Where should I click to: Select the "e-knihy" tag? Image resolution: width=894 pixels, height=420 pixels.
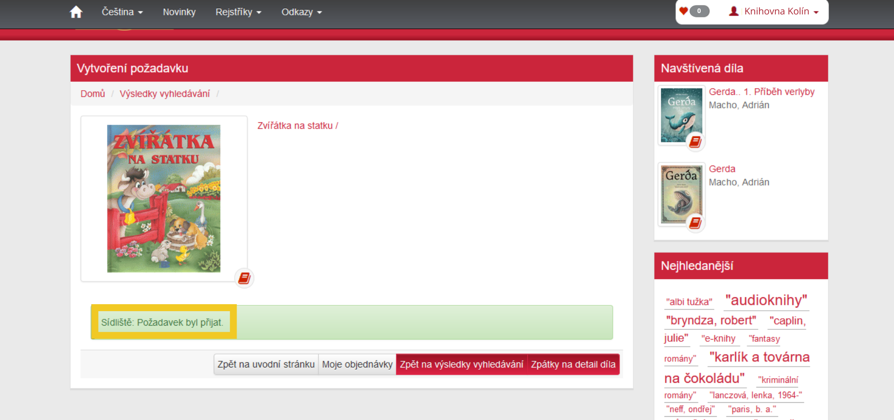[718, 339]
